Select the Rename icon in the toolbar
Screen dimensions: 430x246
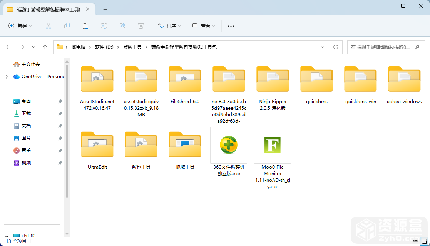point(104,26)
